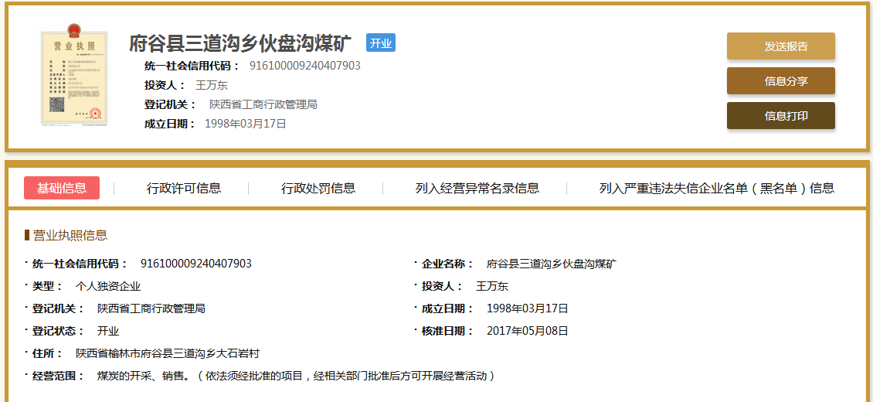Click the 住所 address text
The height and width of the screenshot is (402, 873).
tap(167, 353)
